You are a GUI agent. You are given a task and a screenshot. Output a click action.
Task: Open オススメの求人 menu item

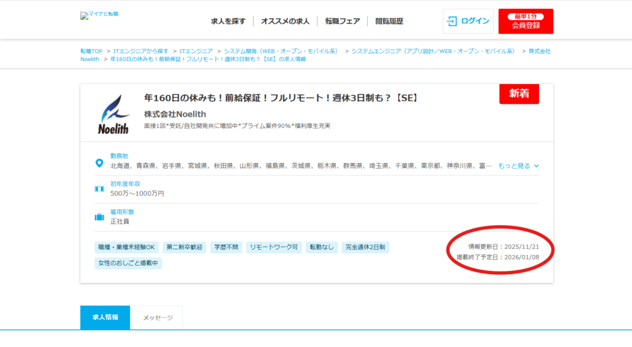(285, 21)
